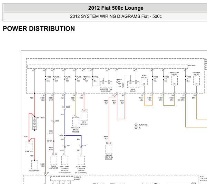Click the "FUSE 2 20A" label

click(57, 79)
